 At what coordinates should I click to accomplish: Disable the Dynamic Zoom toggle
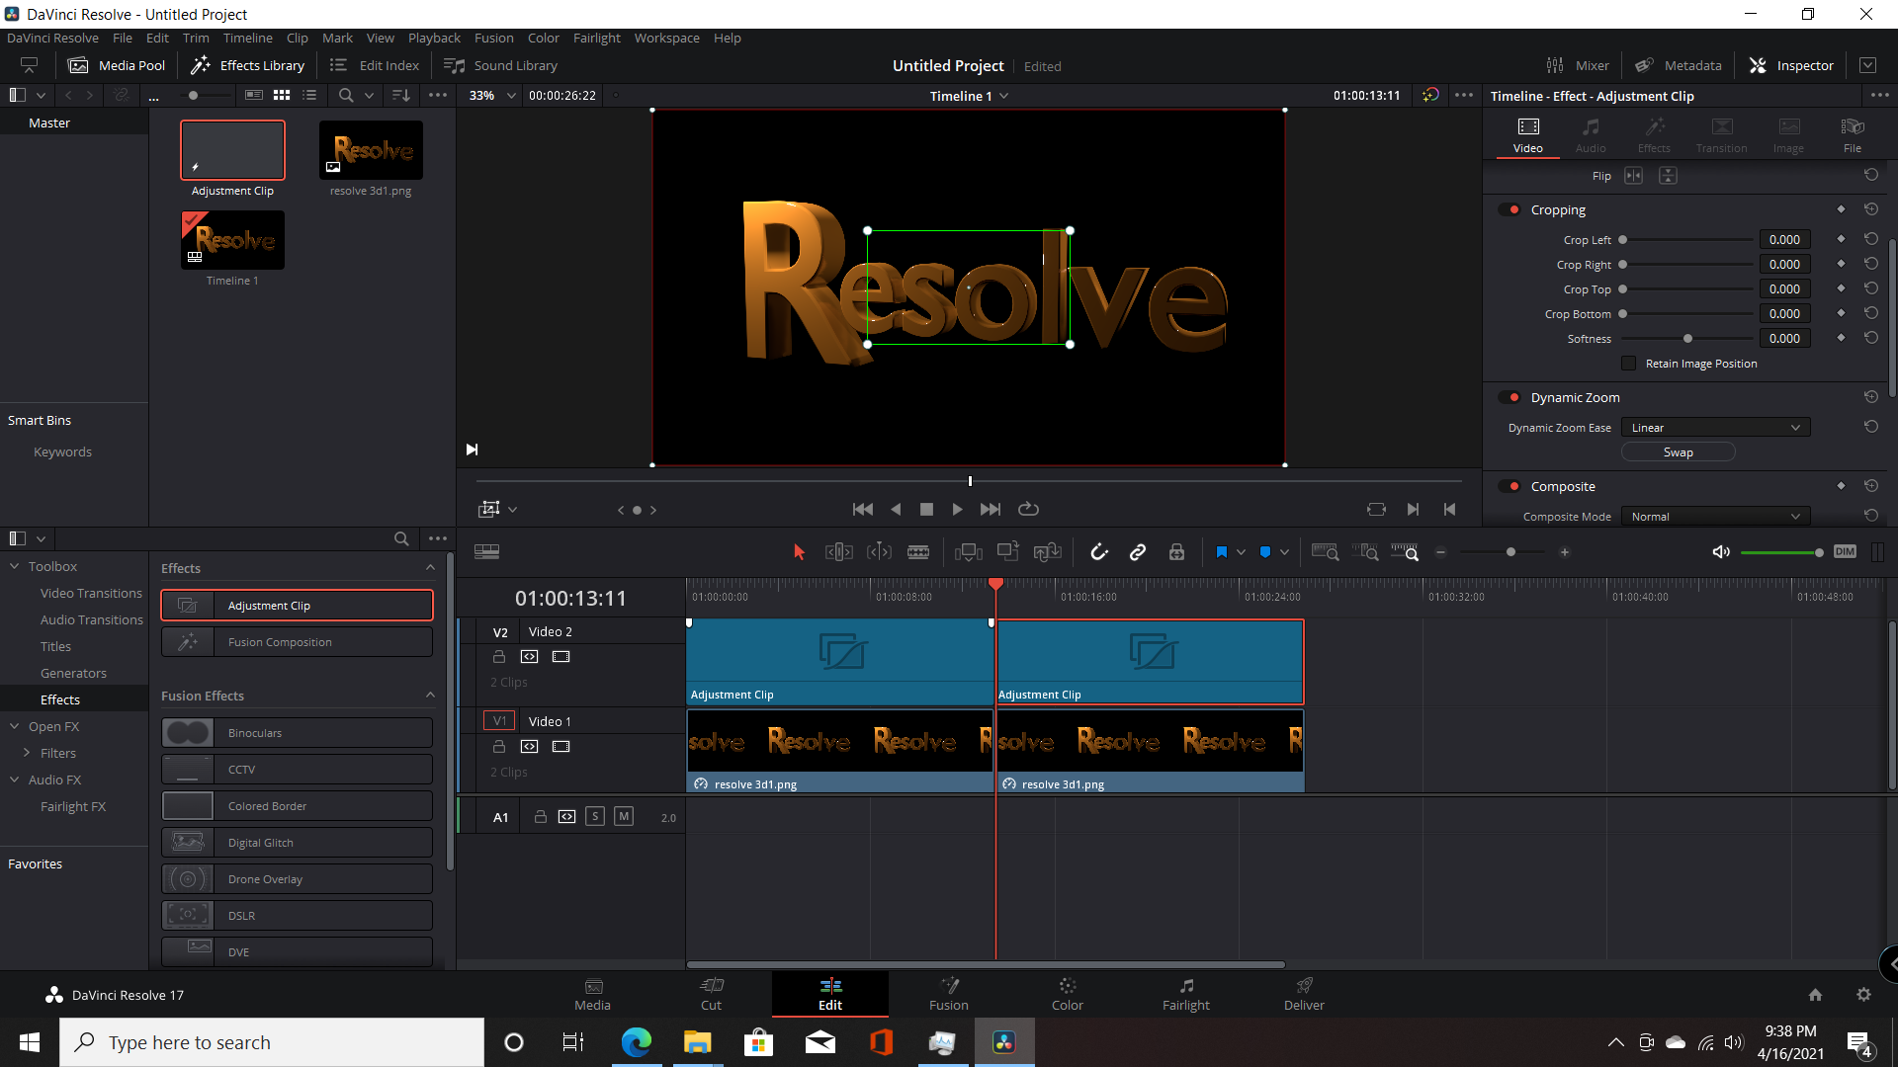(x=1510, y=397)
